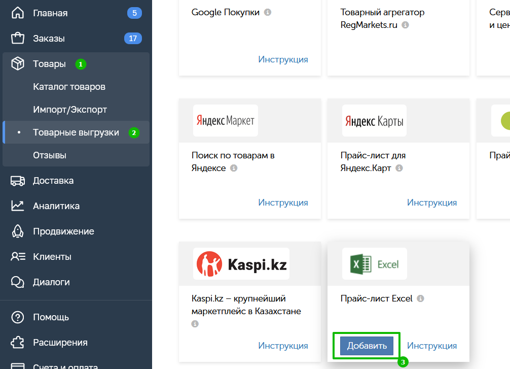The image size is (510, 369).
Task: Click the Расширения puzzle piece icon
Action: click(18, 342)
